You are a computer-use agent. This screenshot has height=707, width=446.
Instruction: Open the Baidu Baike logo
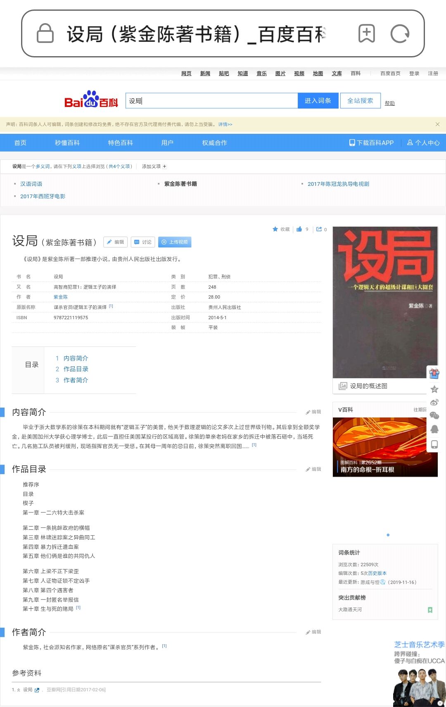click(x=91, y=100)
